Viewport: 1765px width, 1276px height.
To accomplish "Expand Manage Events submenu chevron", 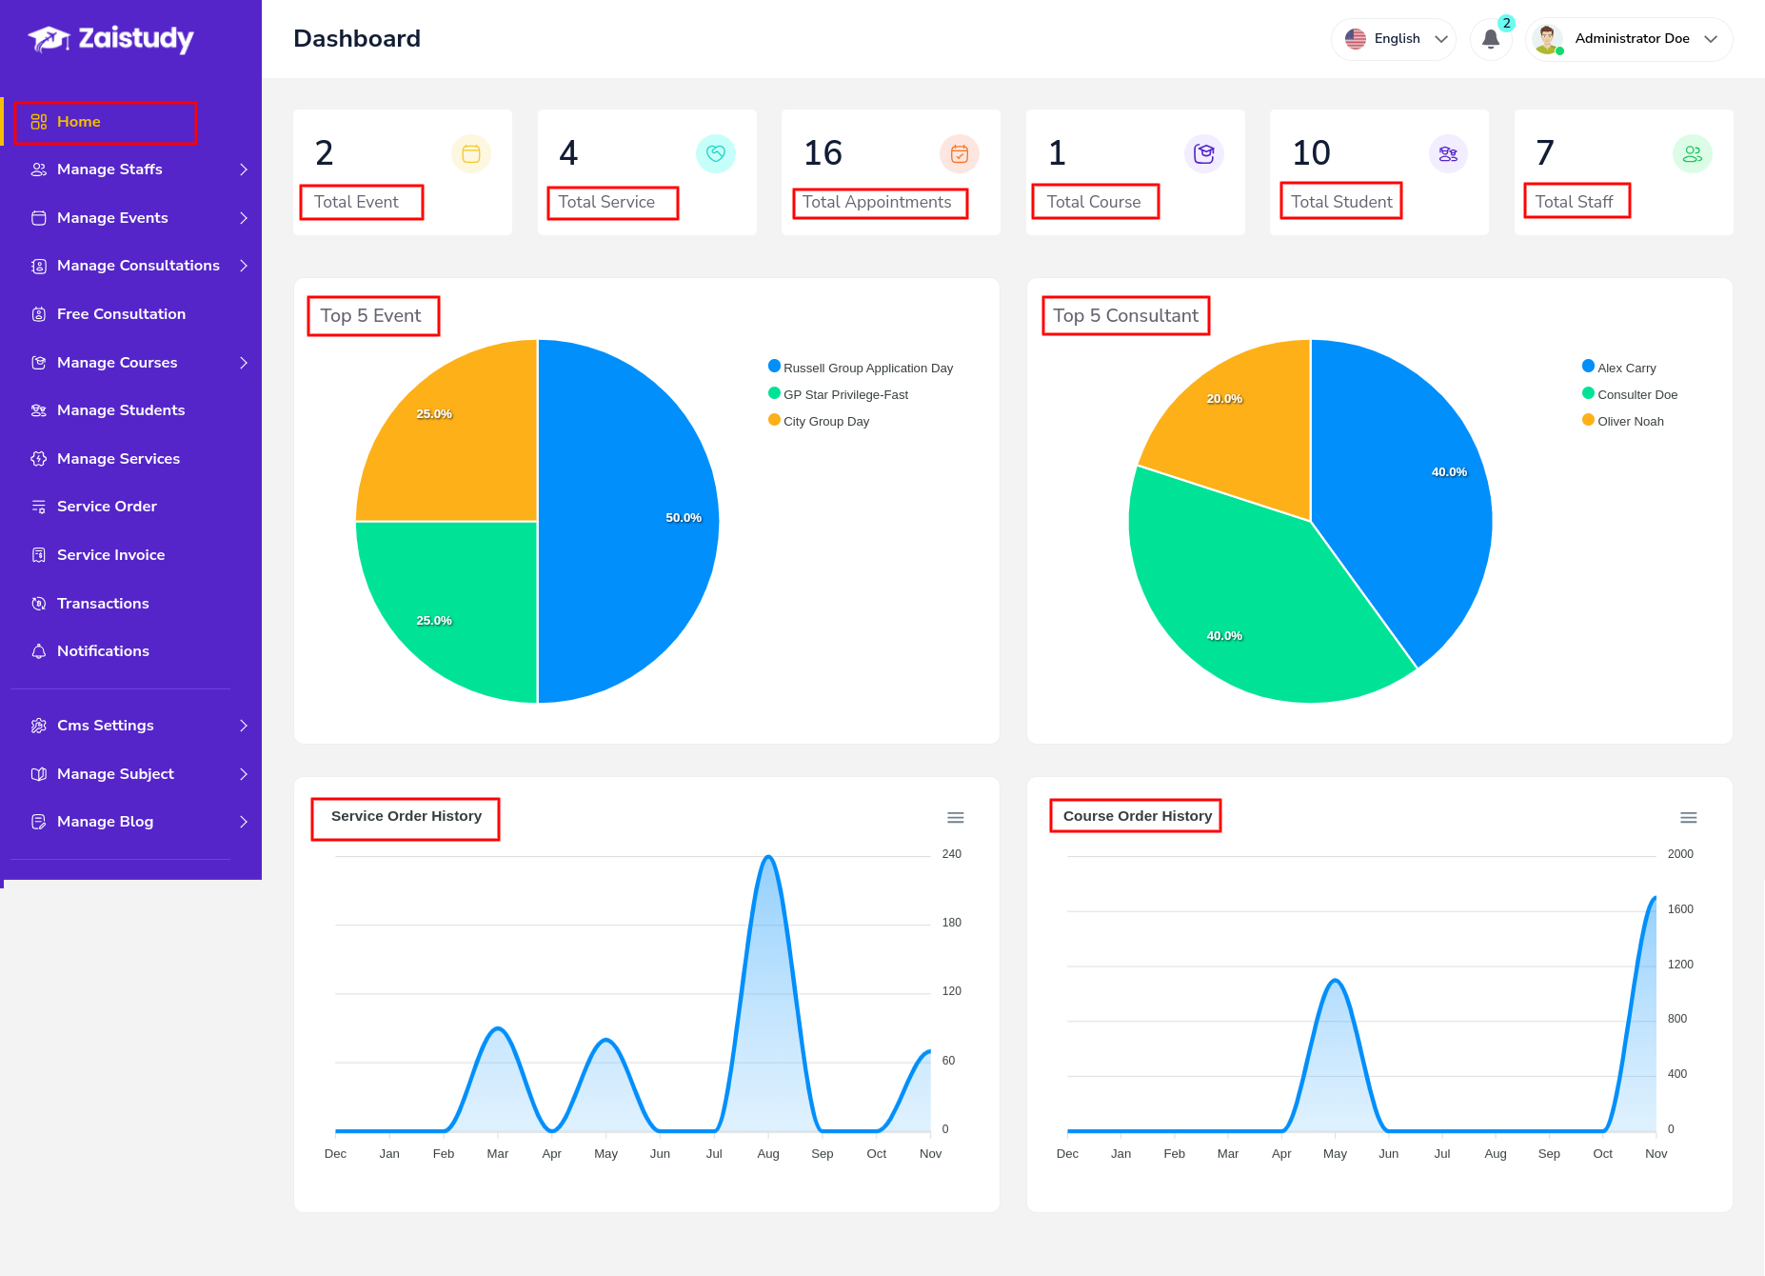I will pos(244,218).
